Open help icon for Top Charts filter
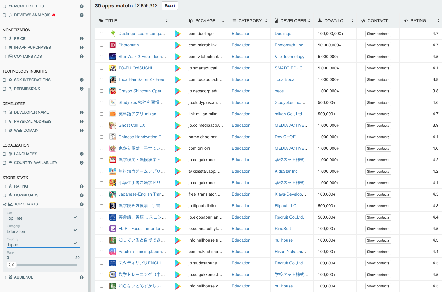This screenshot has width=442, height=292. coord(82,204)
